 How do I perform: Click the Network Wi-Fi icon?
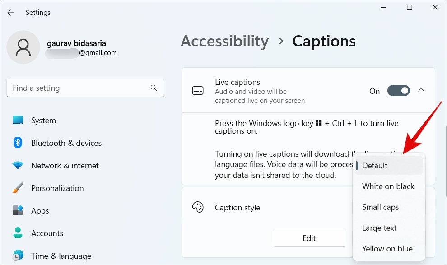pyautogui.click(x=18, y=165)
